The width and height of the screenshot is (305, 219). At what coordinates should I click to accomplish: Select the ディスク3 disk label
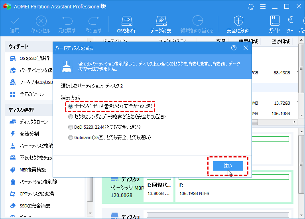pos(130,217)
